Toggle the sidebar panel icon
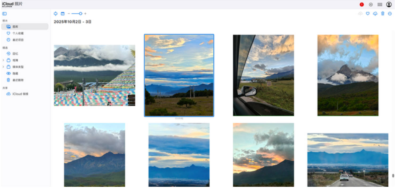This screenshot has width=395, height=190. coord(5,14)
